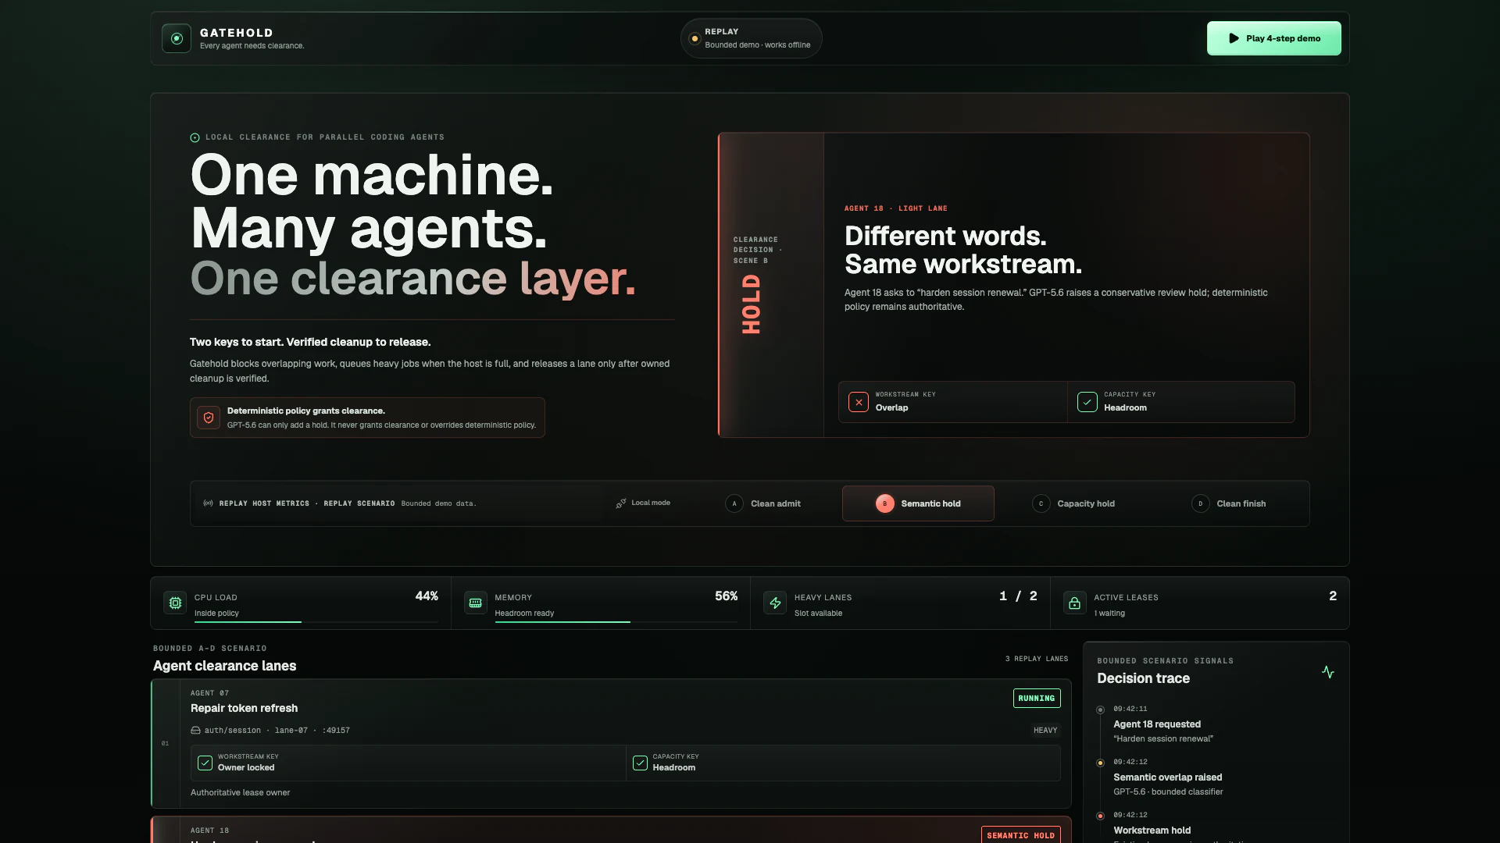The width and height of the screenshot is (1500, 843).
Task: Click the Workstream Key Overlap X icon
Action: coord(859,402)
